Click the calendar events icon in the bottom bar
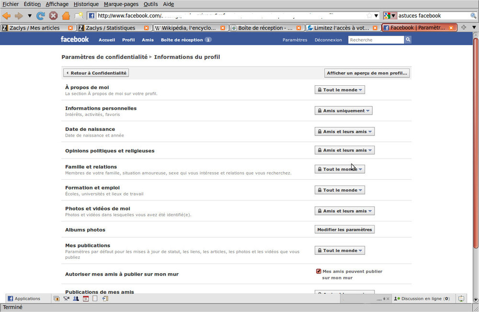Image resolution: width=479 pixels, height=312 pixels. point(86,299)
